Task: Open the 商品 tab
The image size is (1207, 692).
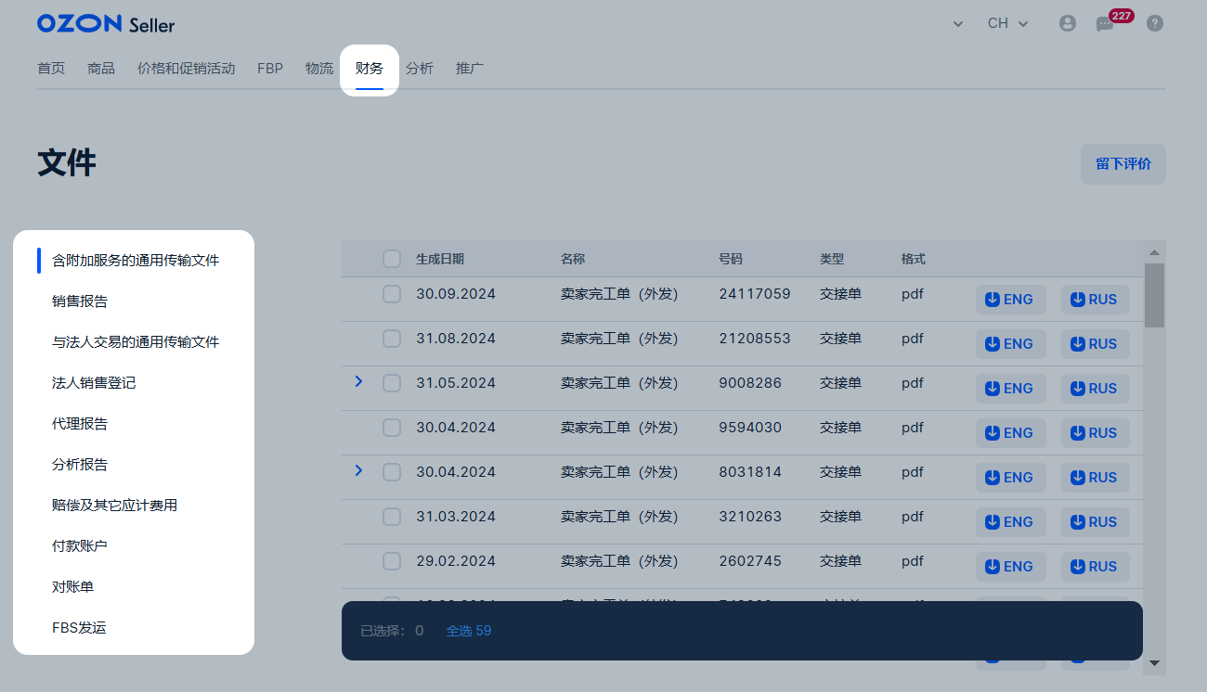Action: (x=101, y=69)
